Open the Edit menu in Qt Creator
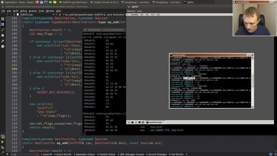Screen dimensions: 277x156 pyautogui.click(x=9, y=11)
